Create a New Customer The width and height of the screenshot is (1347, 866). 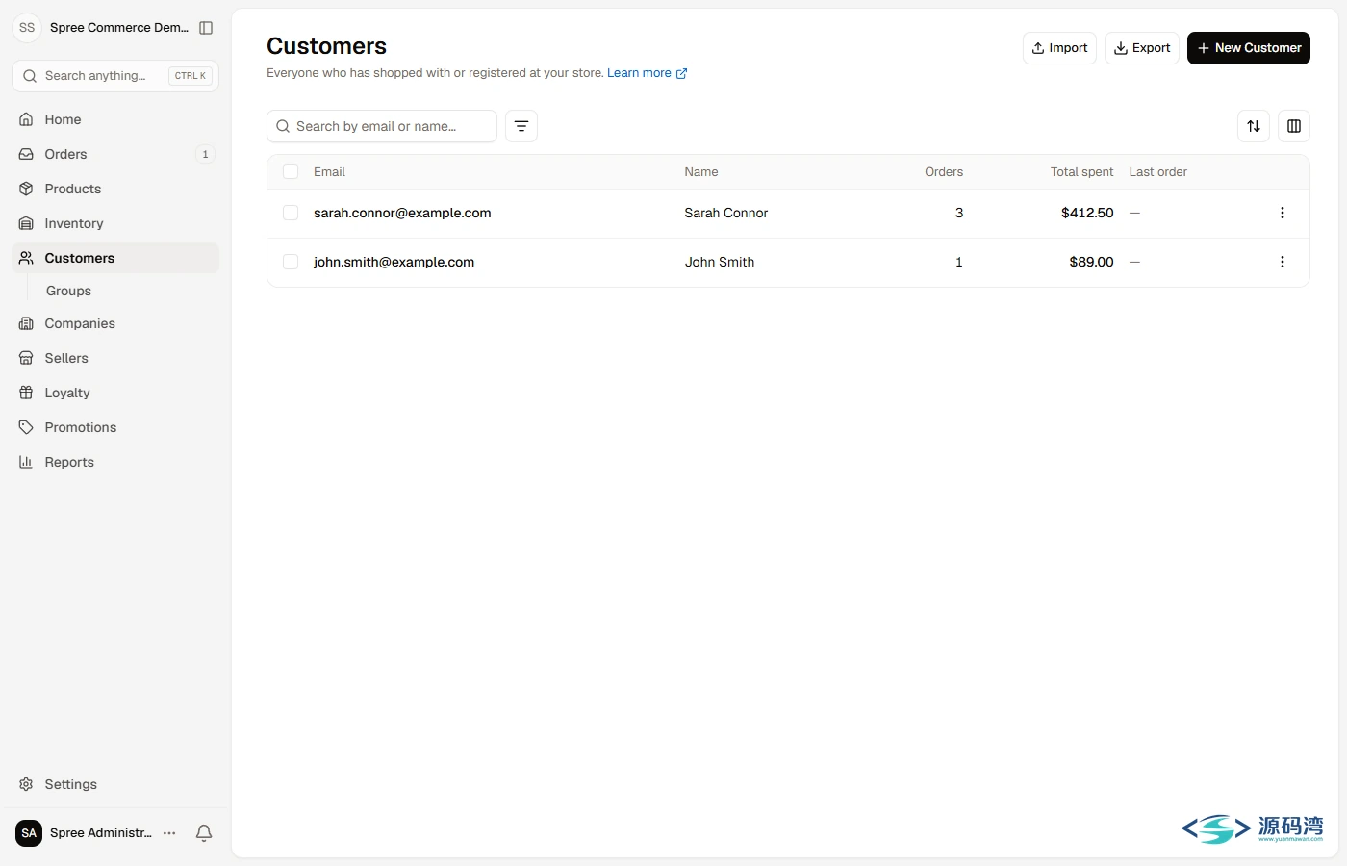[1249, 48]
